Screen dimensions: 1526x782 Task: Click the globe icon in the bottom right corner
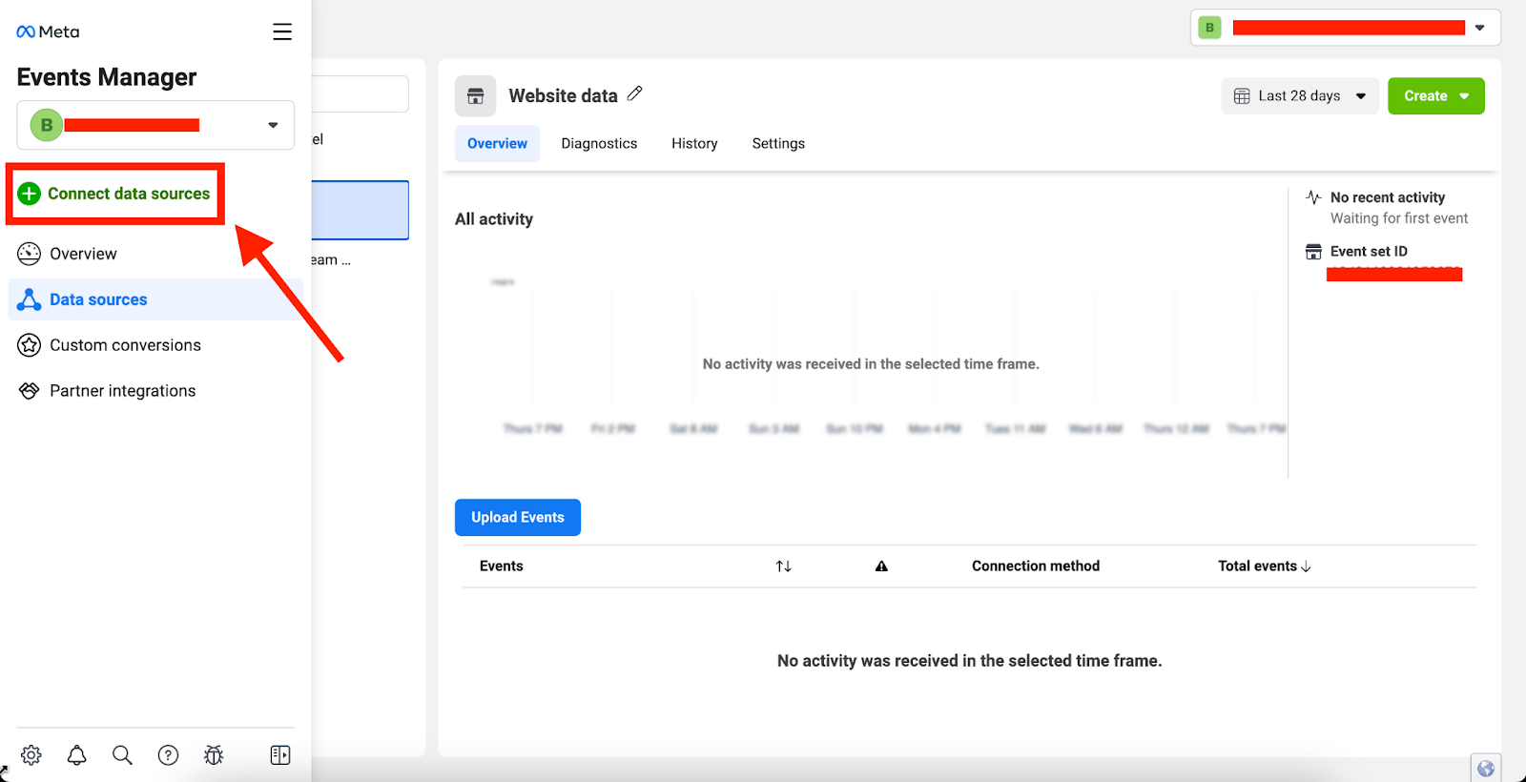pos(1486,769)
